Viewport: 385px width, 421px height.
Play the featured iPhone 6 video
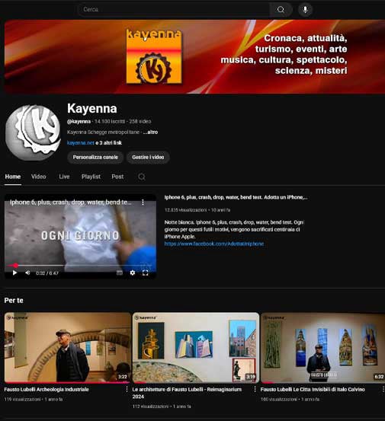coord(14,273)
